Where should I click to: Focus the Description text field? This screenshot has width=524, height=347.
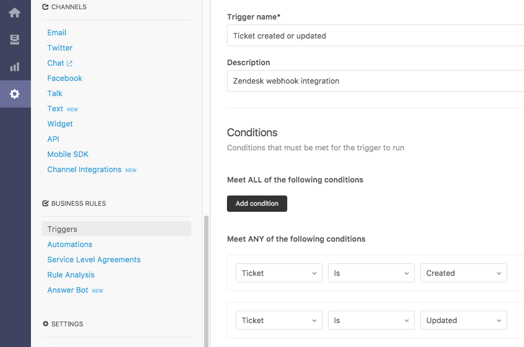point(375,81)
